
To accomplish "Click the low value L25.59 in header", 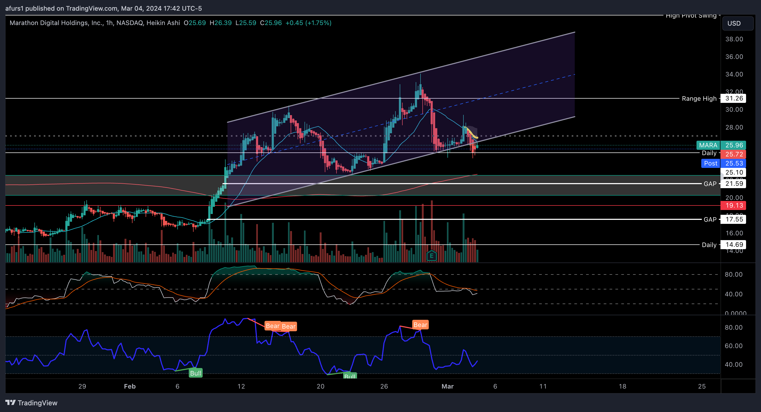I will point(246,23).
